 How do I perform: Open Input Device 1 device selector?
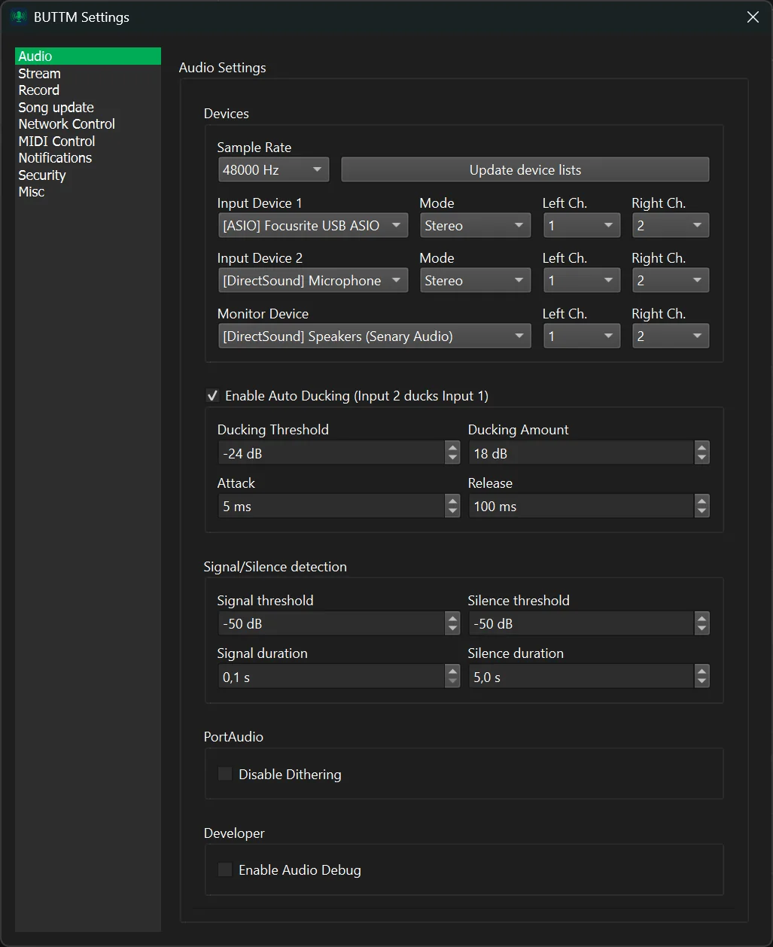coord(312,225)
